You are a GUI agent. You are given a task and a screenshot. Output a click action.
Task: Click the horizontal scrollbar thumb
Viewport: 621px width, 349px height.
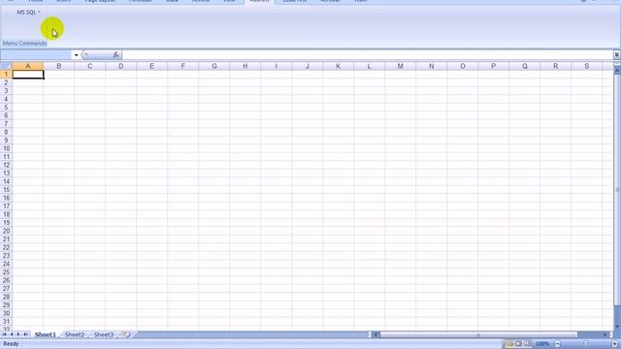point(478,334)
